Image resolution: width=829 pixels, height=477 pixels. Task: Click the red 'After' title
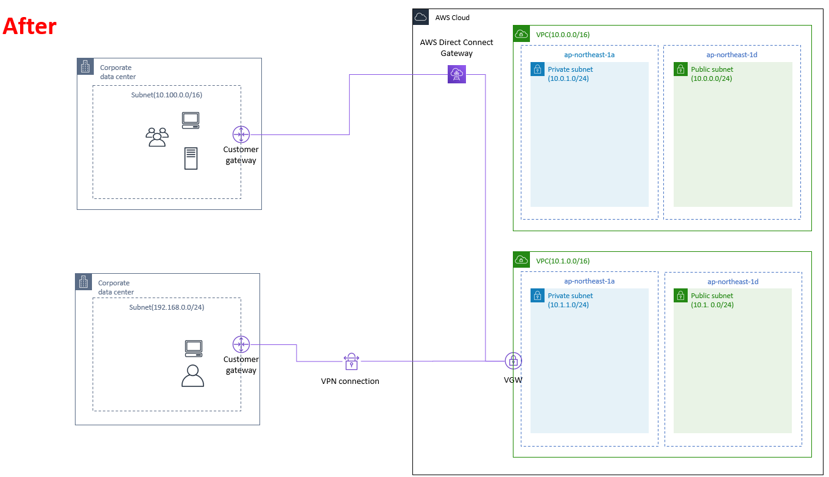[x=30, y=26]
